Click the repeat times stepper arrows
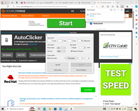This screenshot has width=139, height=111. click(x=85, y=48)
